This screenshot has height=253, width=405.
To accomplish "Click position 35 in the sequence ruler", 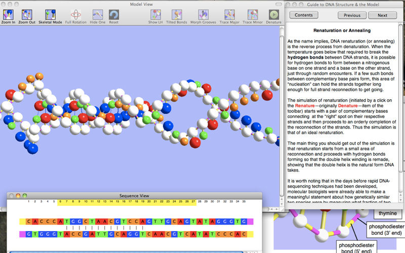I will pos(244,201).
